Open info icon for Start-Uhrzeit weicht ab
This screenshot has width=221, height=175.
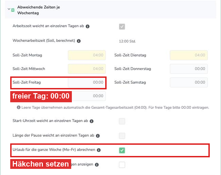coord(92,121)
